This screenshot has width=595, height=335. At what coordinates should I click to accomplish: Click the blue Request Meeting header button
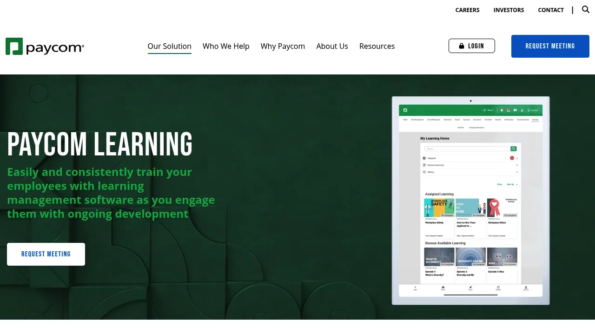[550, 46]
